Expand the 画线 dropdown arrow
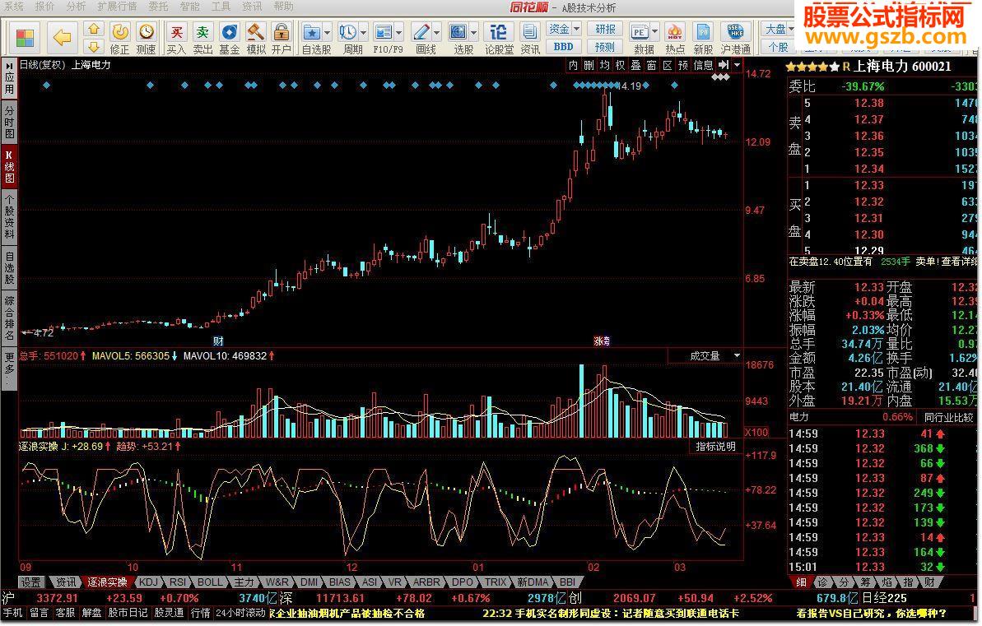Viewport: 982px width, 626px height. click(x=436, y=32)
